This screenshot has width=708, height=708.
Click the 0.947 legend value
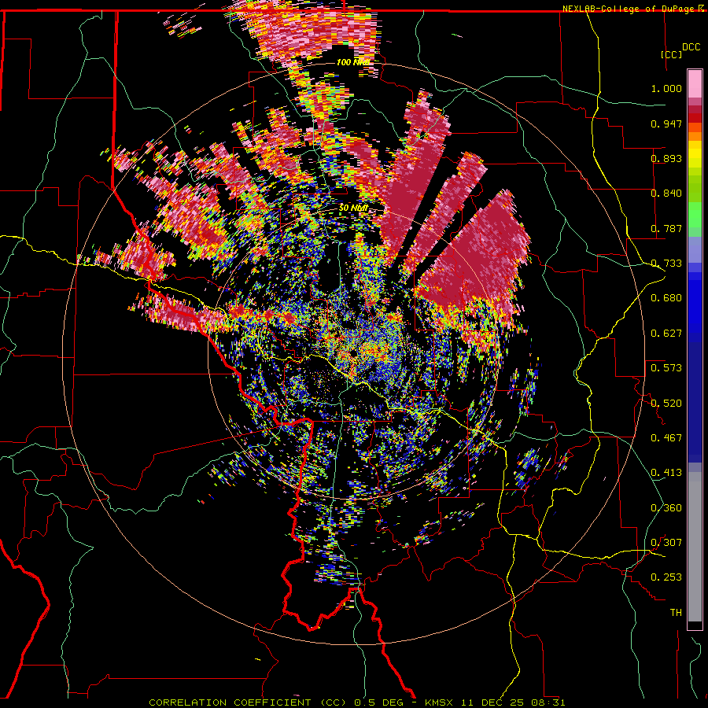tap(666, 124)
